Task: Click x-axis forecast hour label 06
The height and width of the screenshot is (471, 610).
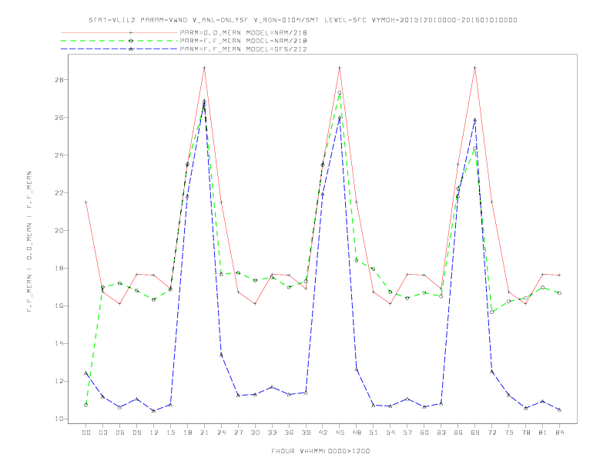Action: 120,433
